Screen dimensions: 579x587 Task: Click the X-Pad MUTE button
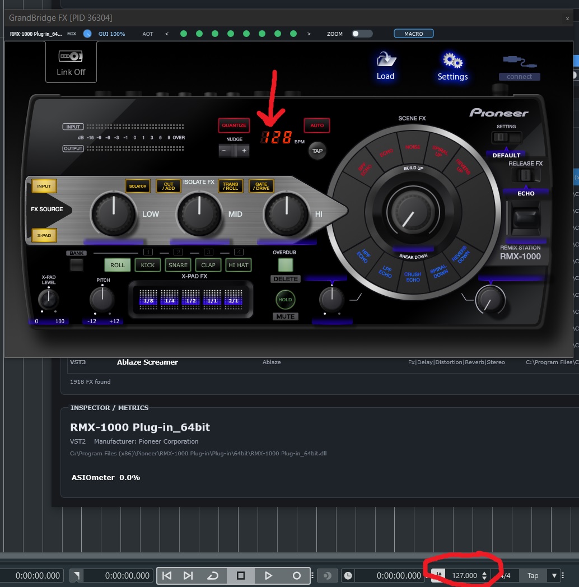point(285,316)
